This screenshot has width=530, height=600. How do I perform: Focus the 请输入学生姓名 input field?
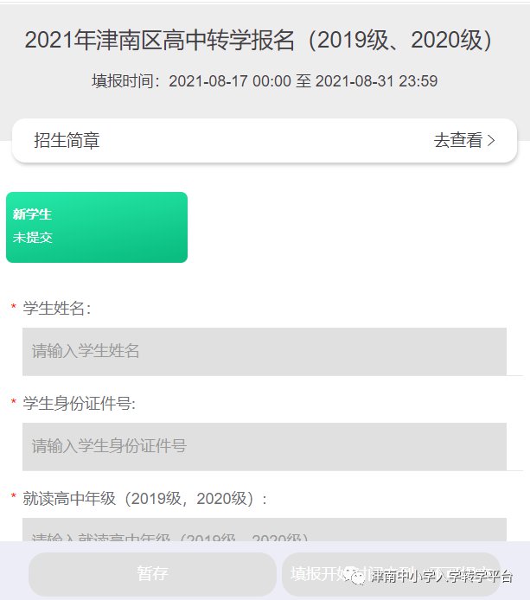click(x=264, y=351)
